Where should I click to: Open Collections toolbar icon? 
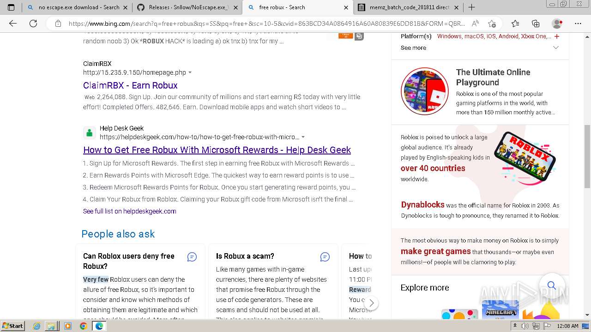pos(536,24)
